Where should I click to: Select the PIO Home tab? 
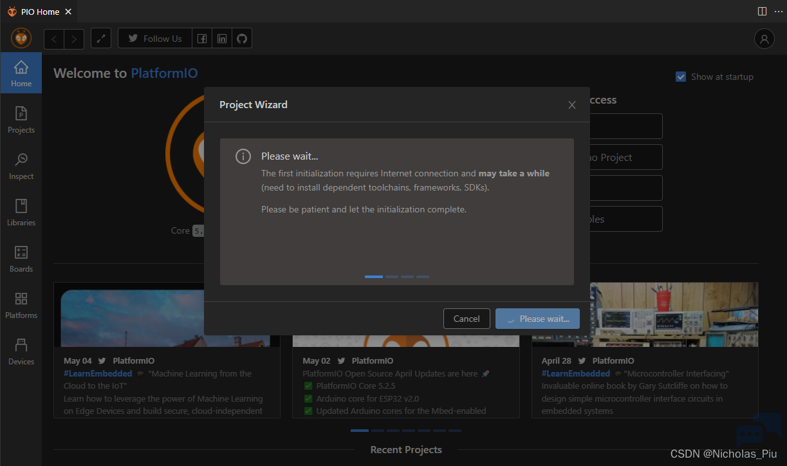pos(40,12)
